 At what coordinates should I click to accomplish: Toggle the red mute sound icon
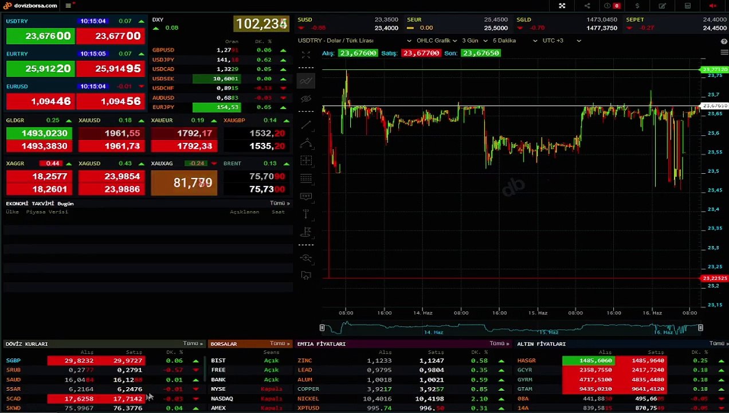pyautogui.click(x=713, y=6)
